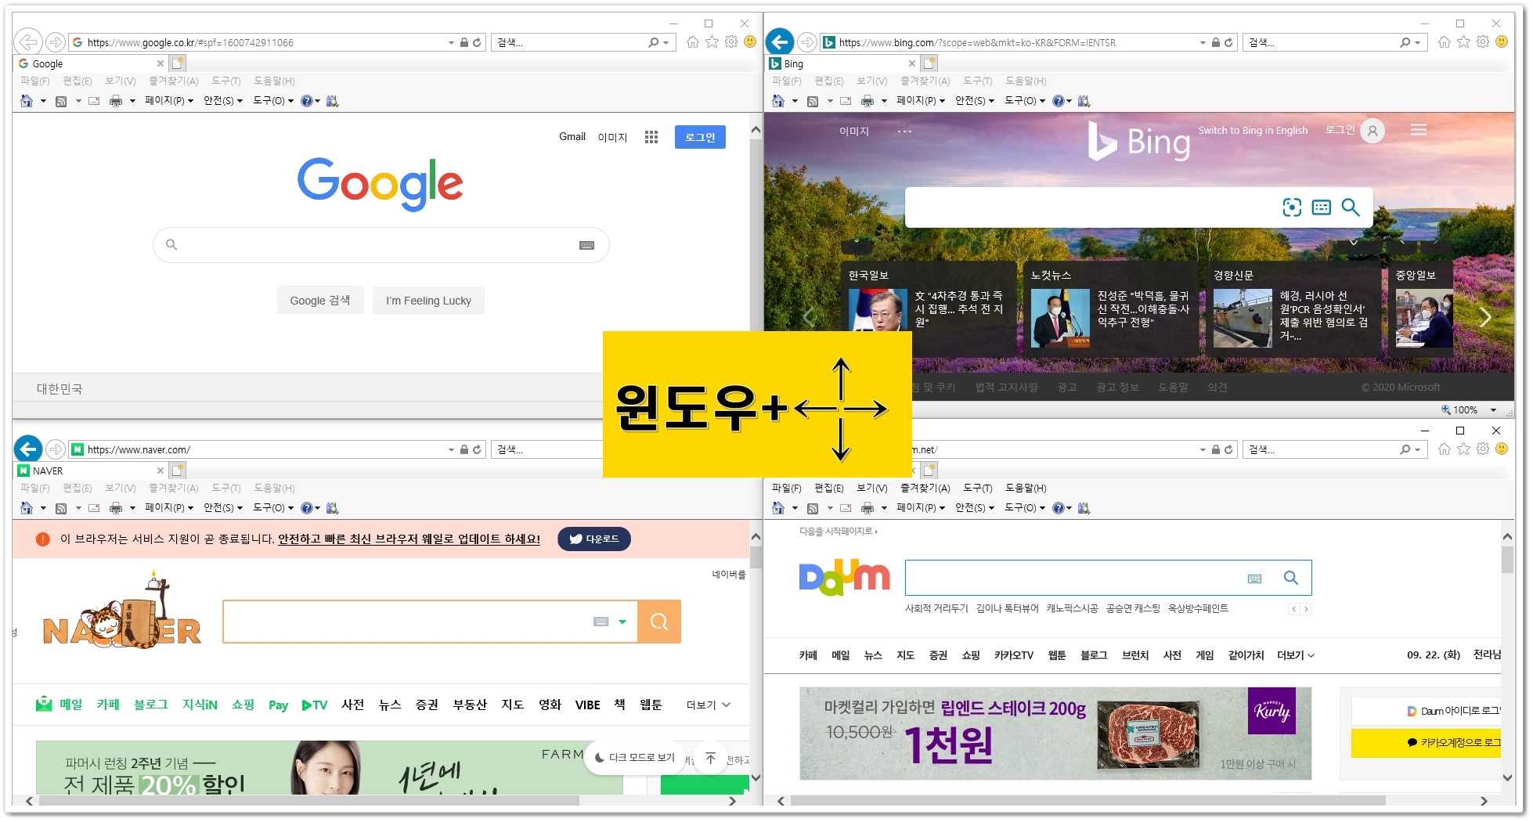Click I'm Feeling Lucky button
Viewport: 1533px width, 822px height.
(x=428, y=300)
